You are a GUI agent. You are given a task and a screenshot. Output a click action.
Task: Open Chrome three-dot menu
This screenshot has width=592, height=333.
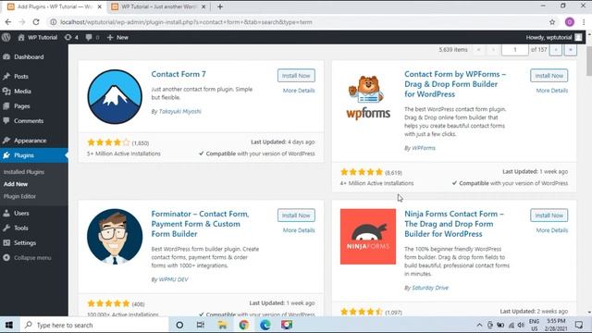(x=584, y=22)
